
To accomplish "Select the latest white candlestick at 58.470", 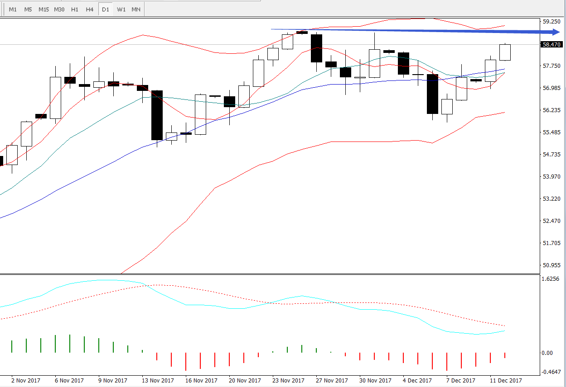I will tap(505, 52).
